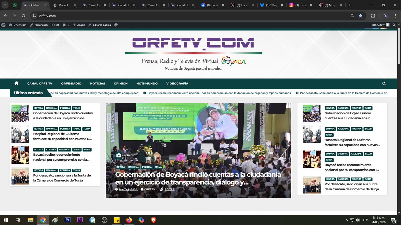
Task: Go to homepage via the house icon
Action: (16, 83)
